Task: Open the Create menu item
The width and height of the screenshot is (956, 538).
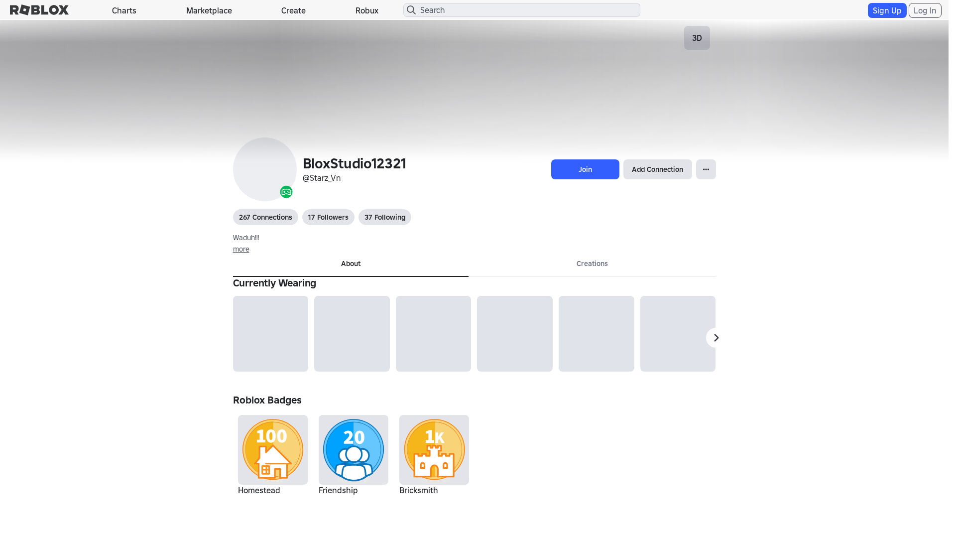Action: (x=293, y=10)
